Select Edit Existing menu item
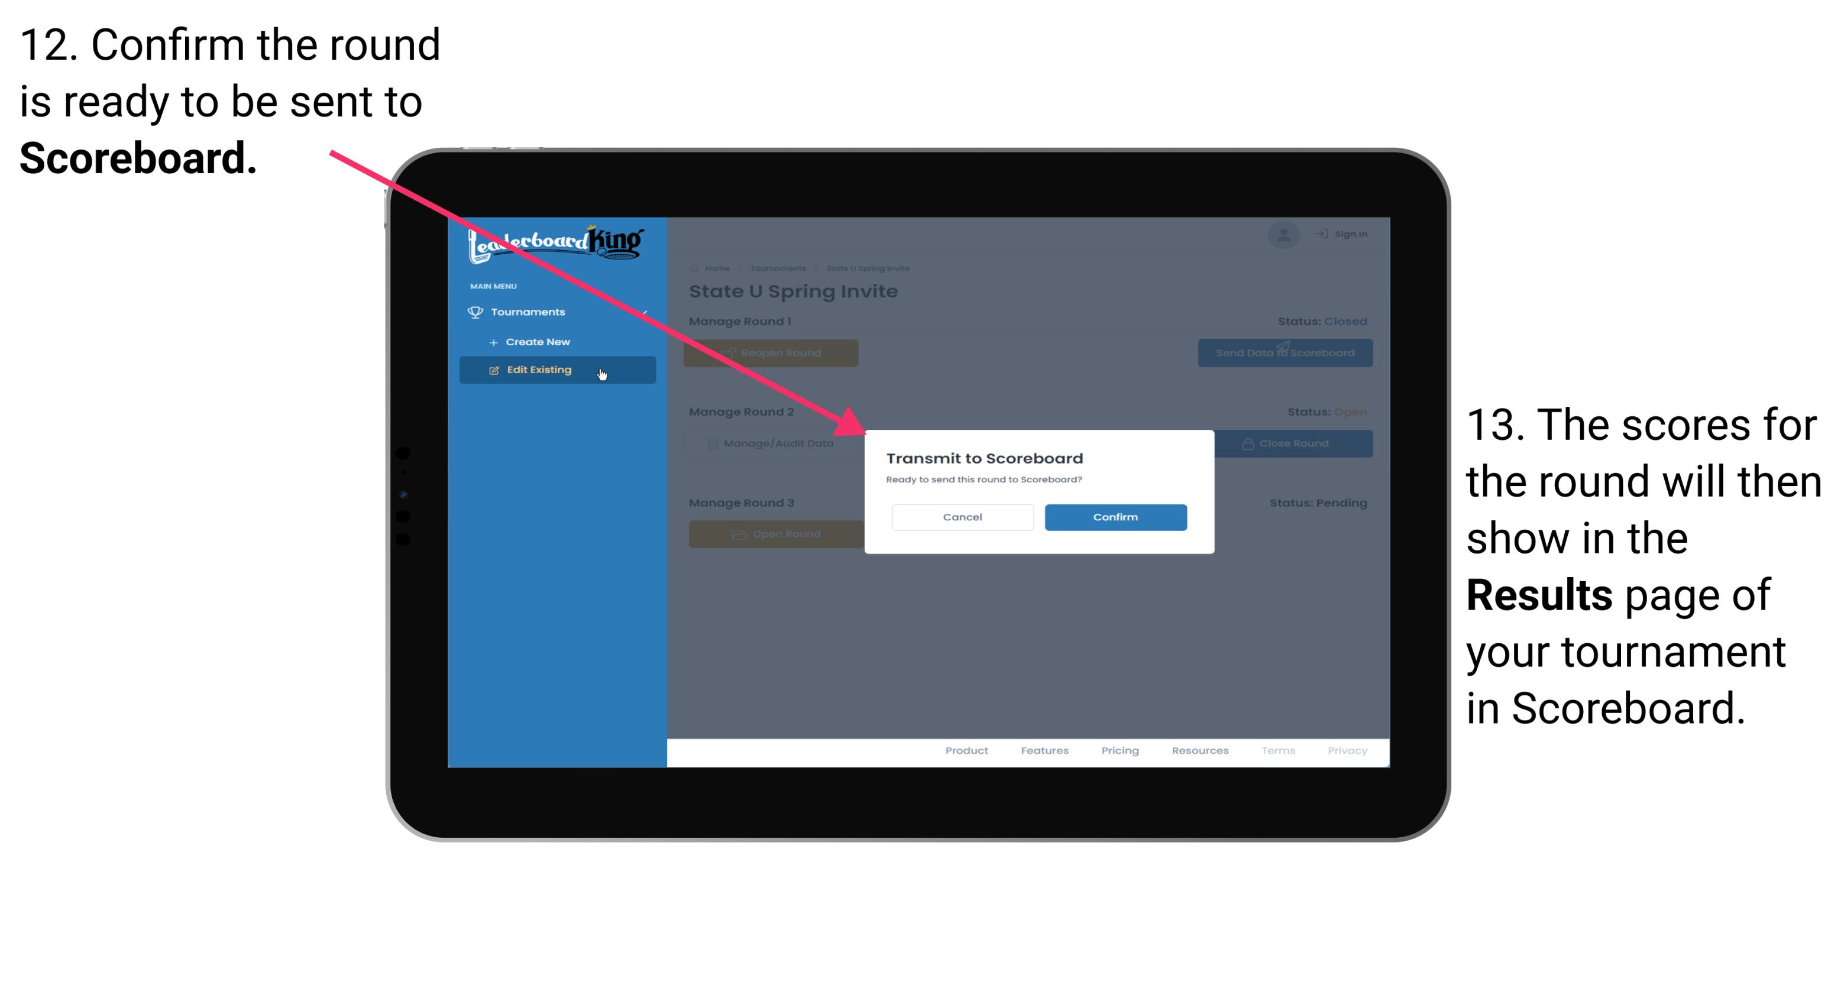1831x985 pixels. tap(556, 370)
